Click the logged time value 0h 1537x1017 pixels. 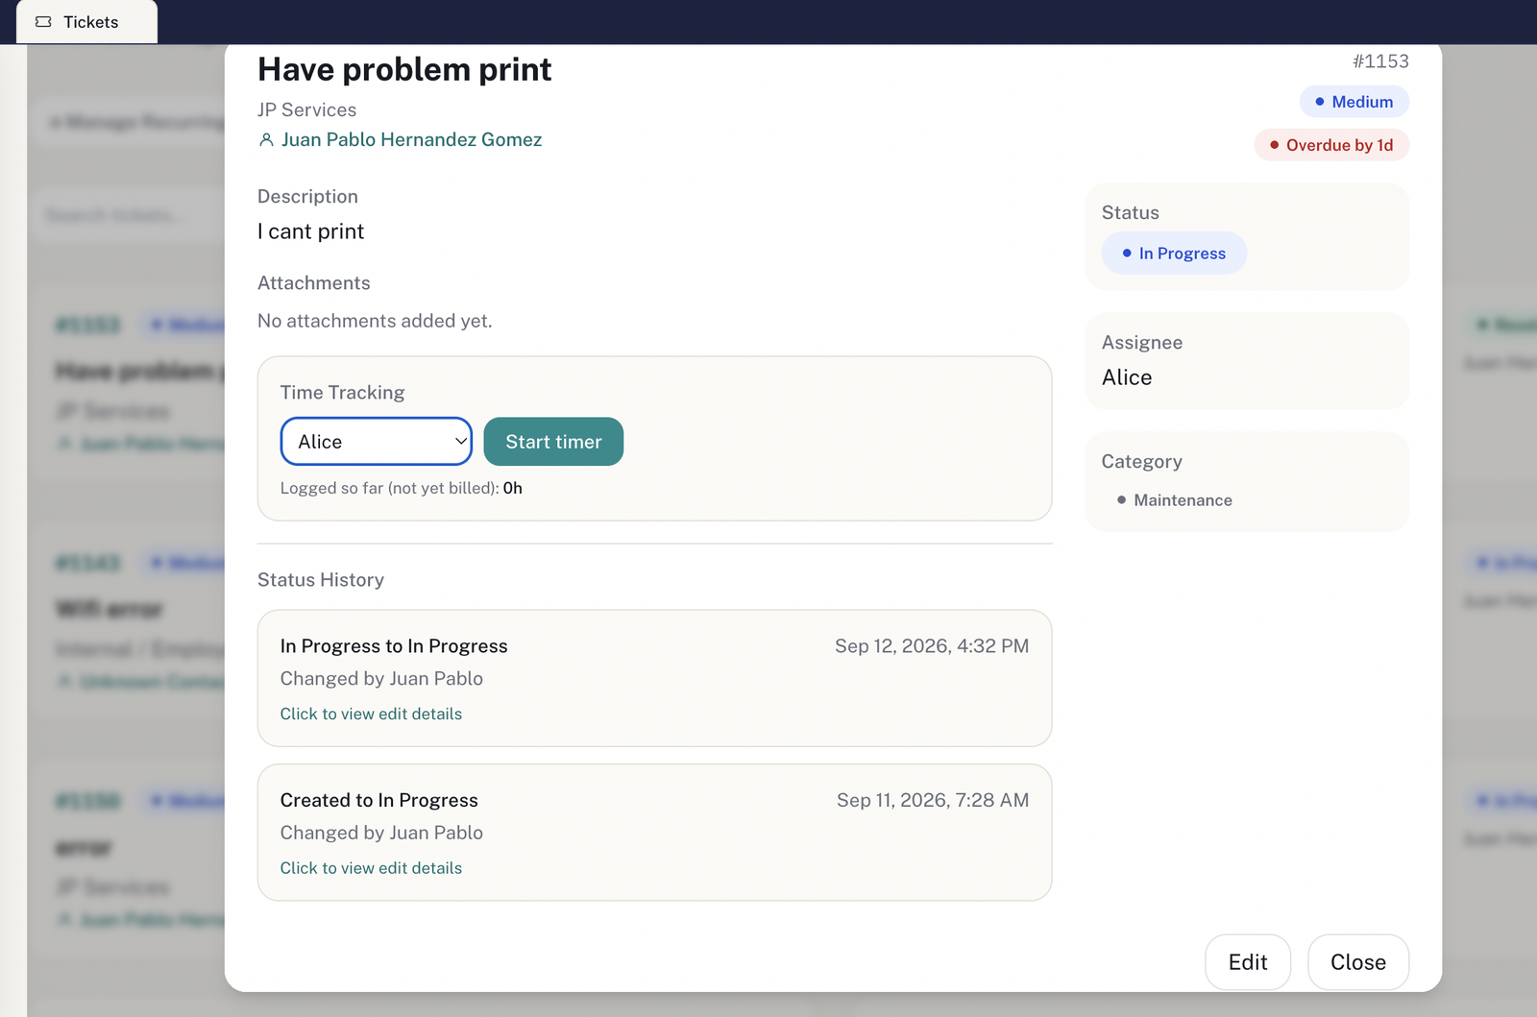coord(513,488)
